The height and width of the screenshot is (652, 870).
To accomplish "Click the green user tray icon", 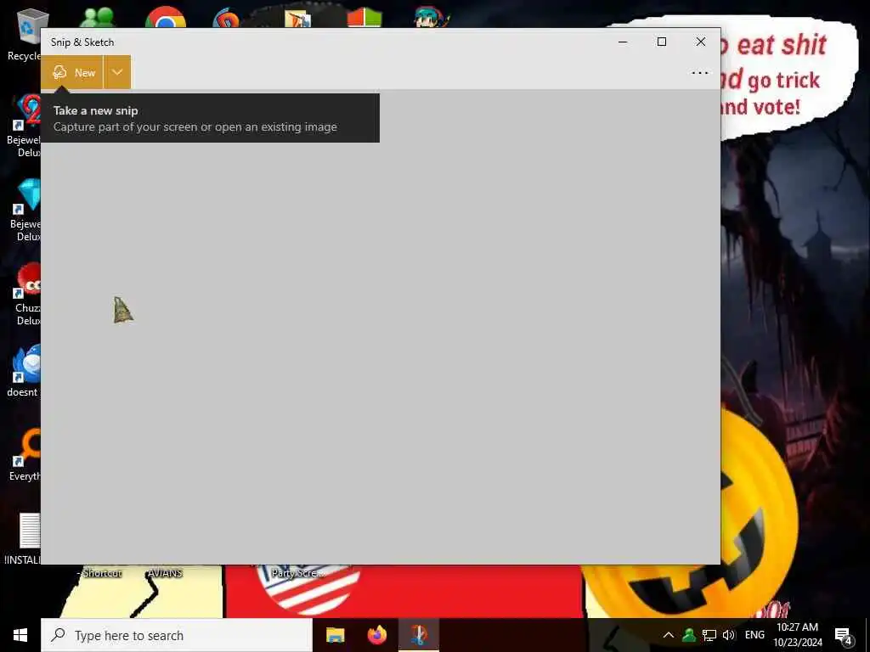I will coord(689,635).
